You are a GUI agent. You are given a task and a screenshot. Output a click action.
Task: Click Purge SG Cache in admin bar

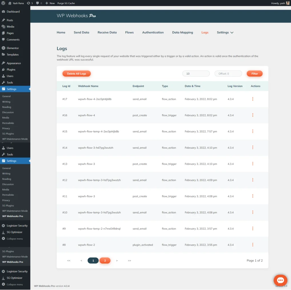(x=66, y=3)
